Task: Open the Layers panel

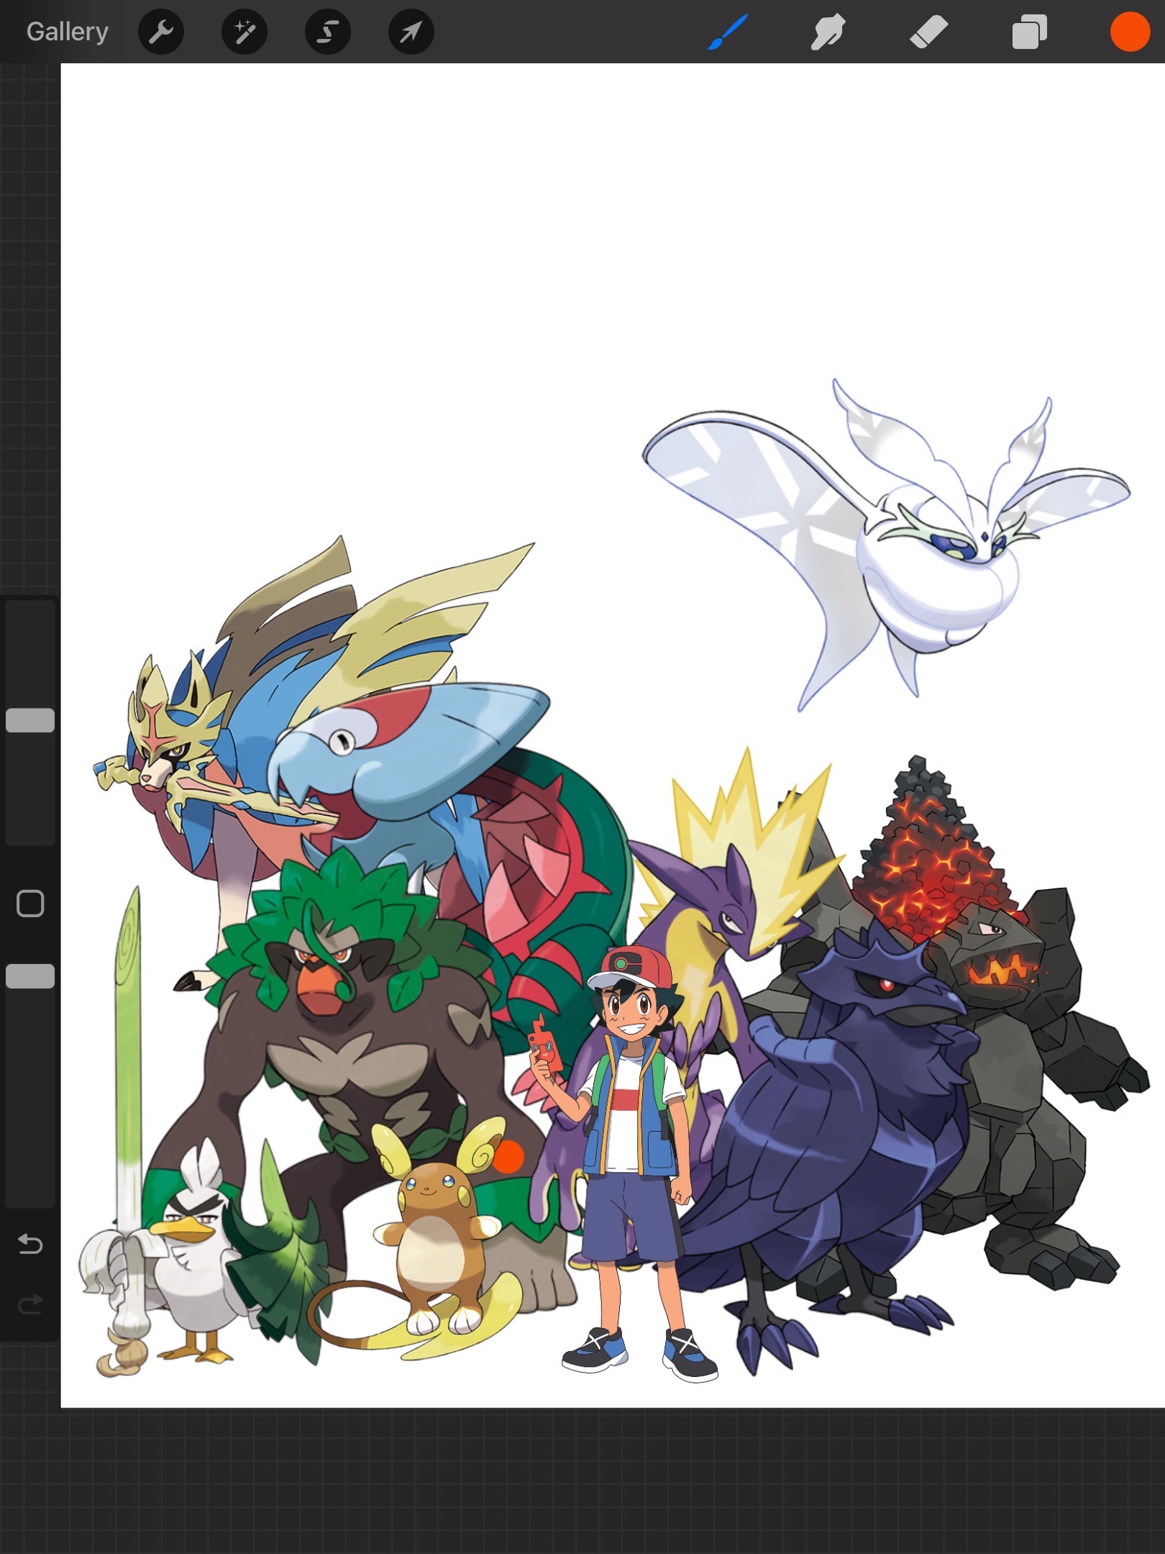Action: 1029,32
